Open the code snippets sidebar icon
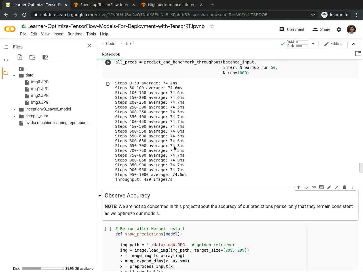The image size is (363, 272). point(6,60)
